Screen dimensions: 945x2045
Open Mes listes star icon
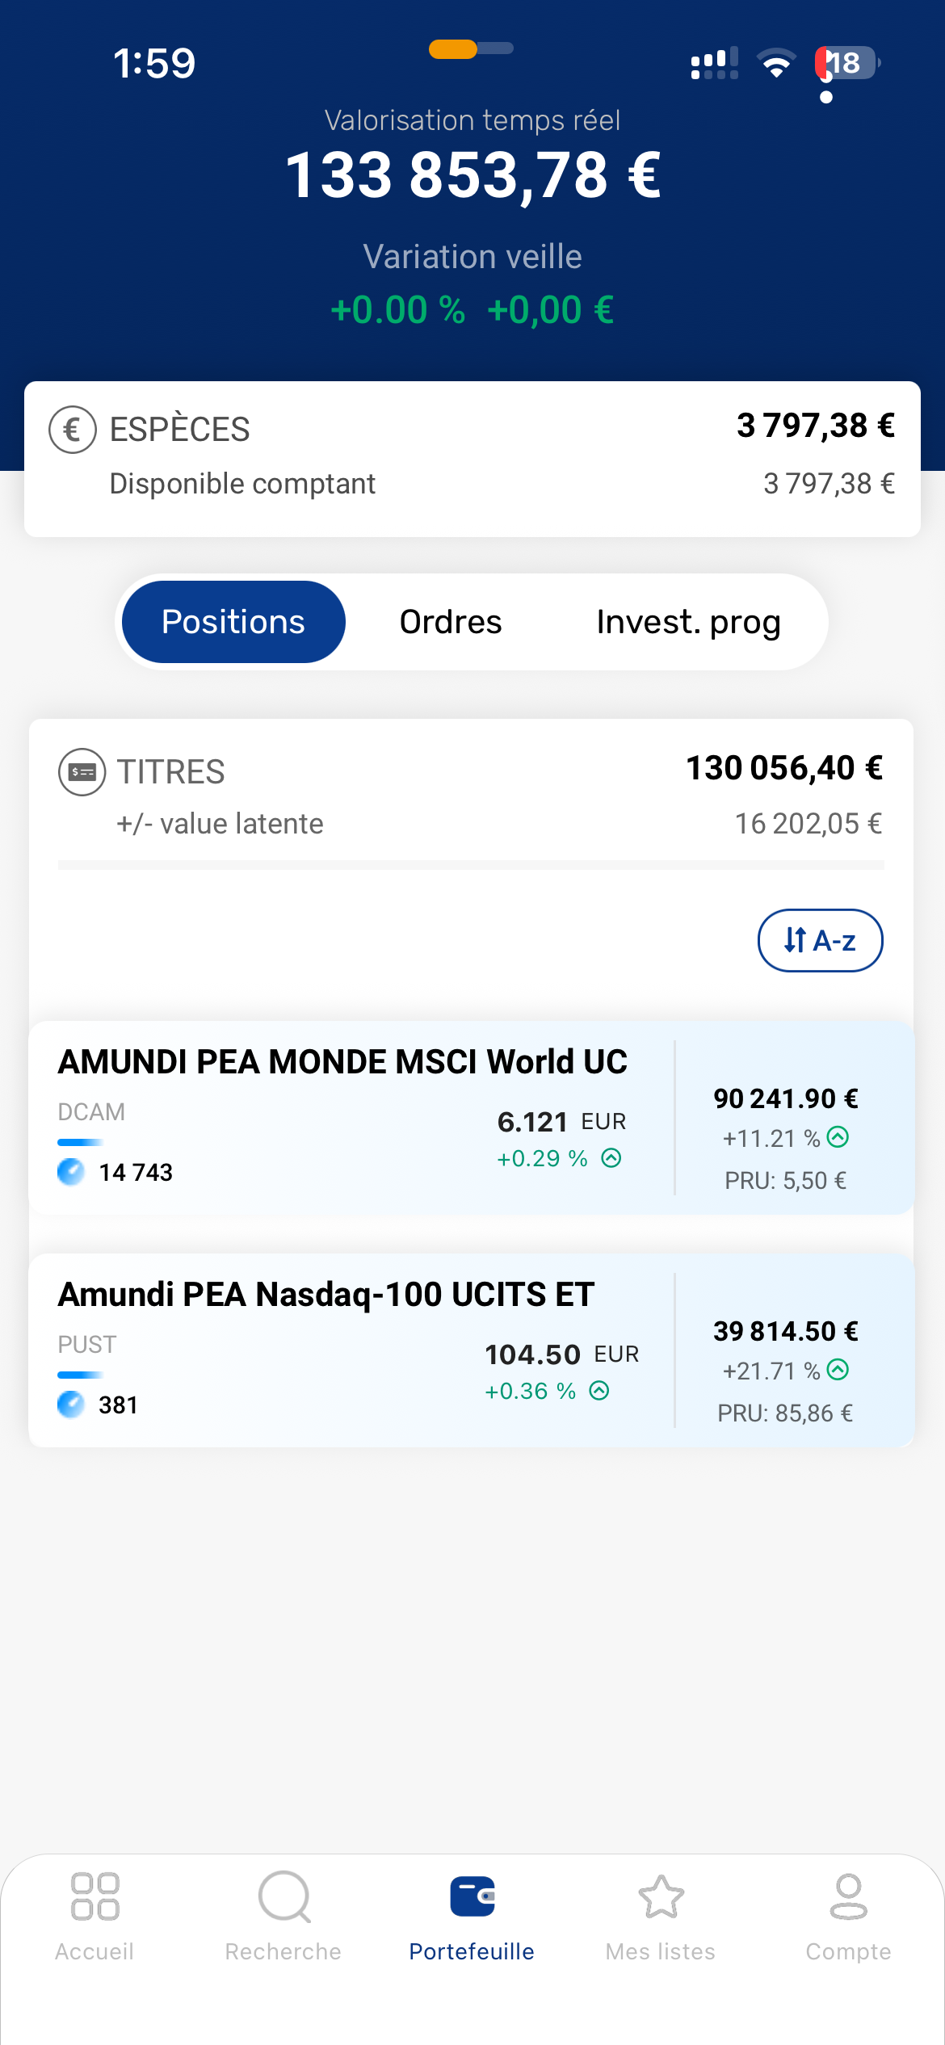pos(661,1896)
